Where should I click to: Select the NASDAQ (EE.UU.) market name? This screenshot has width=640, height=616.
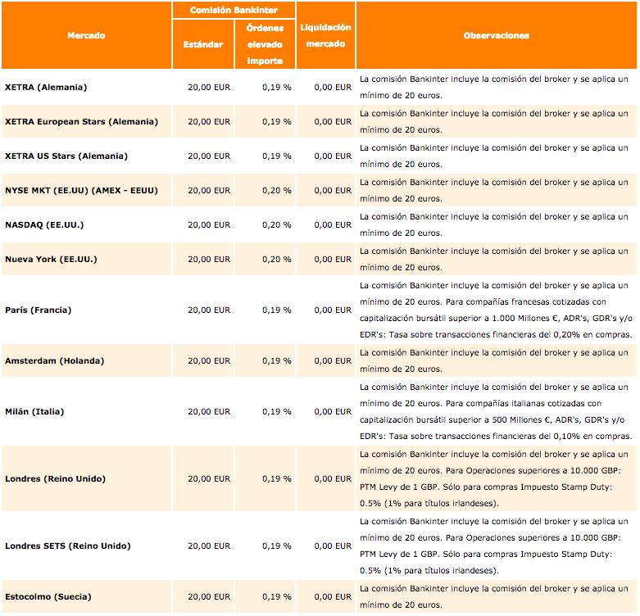click(x=44, y=224)
